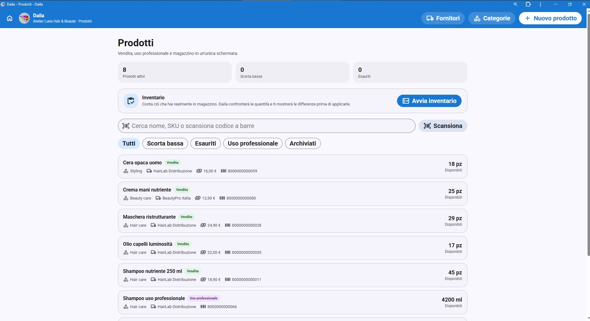Click price icon next to 24,90 €
Image resolution: width=590 pixels, height=321 pixels.
[203, 225]
